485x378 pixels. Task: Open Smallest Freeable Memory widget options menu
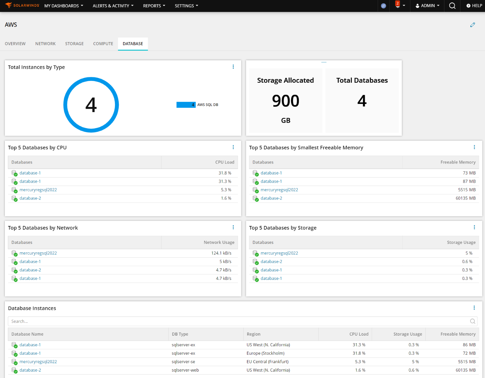[x=474, y=147]
